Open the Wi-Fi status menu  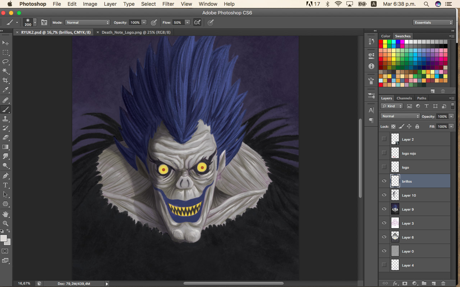[338, 4]
